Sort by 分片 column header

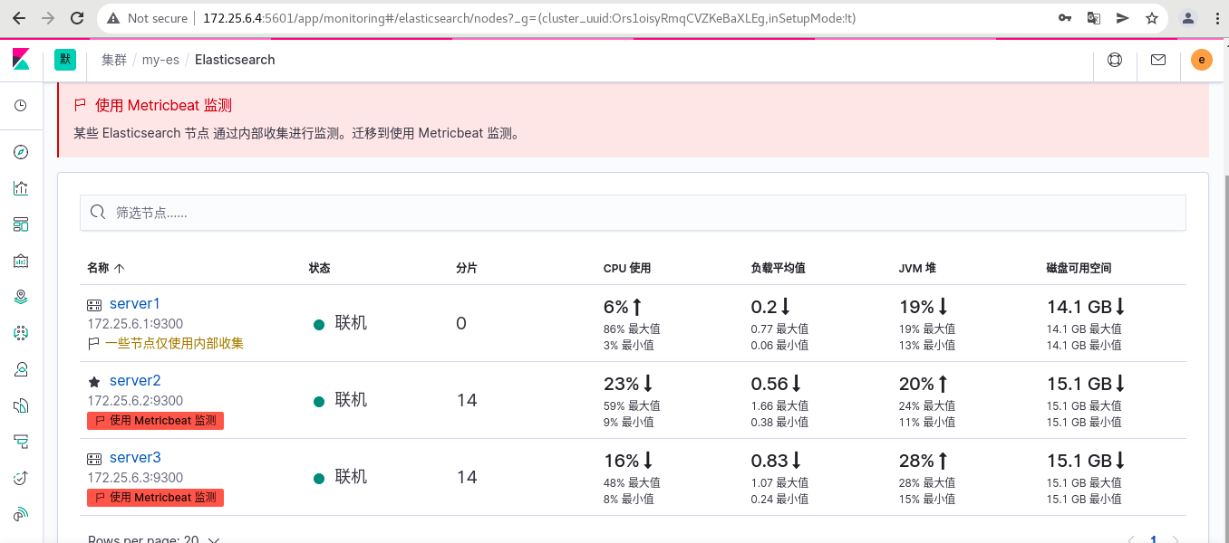click(x=467, y=268)
